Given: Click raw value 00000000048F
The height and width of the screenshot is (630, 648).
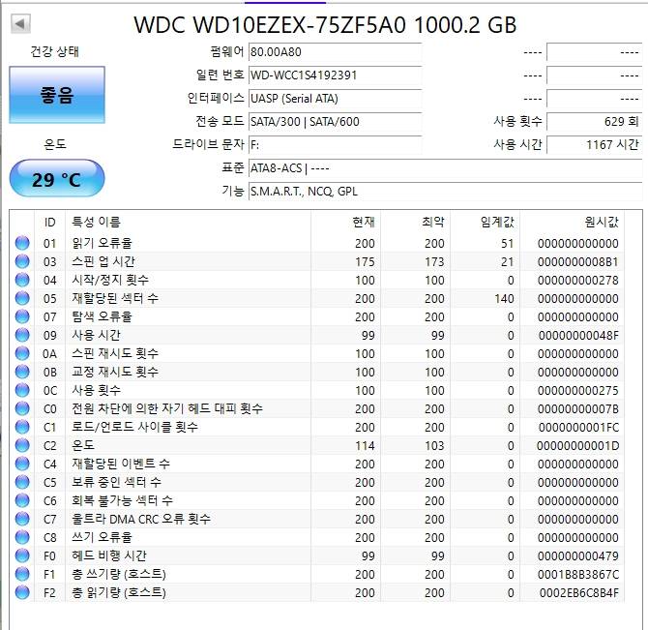Looking at the screenshot, I should [x=578, y=335].
